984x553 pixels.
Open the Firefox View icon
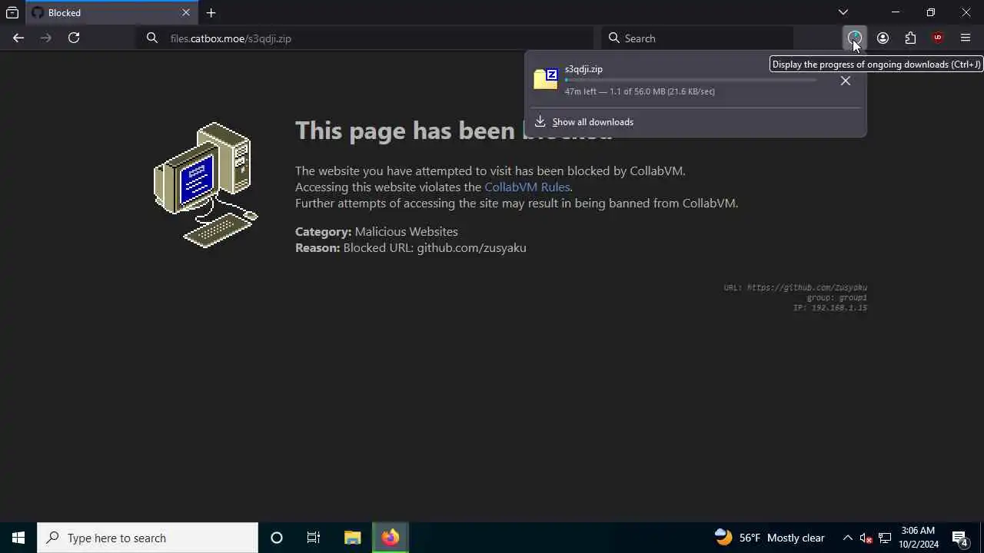[x=12, y=12]
